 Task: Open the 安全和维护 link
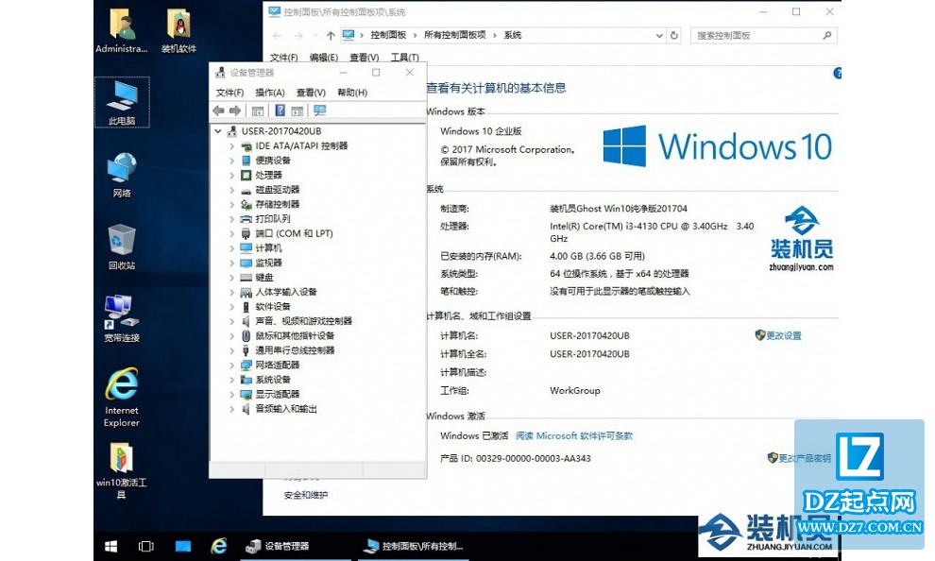306,495
